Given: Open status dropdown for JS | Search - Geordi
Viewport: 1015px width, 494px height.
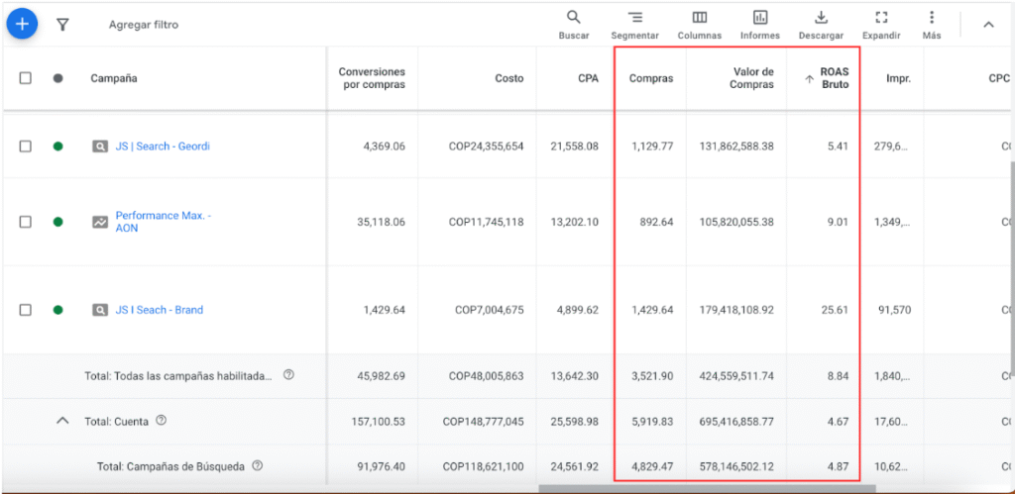Looking at the screenshot, I should tap(57, 147).
